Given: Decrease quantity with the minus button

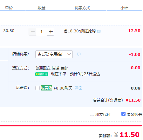Looking at the screenshot, I should point(32,32).
